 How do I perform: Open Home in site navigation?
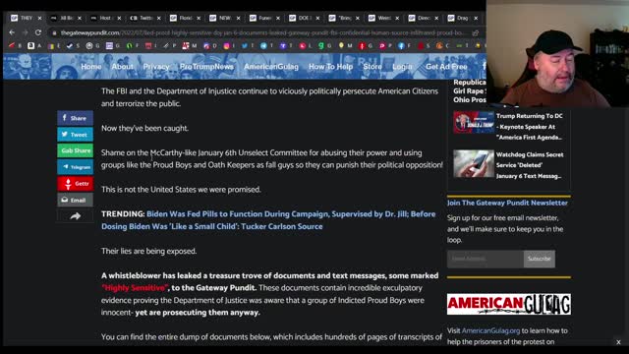(x=91, y=67)
